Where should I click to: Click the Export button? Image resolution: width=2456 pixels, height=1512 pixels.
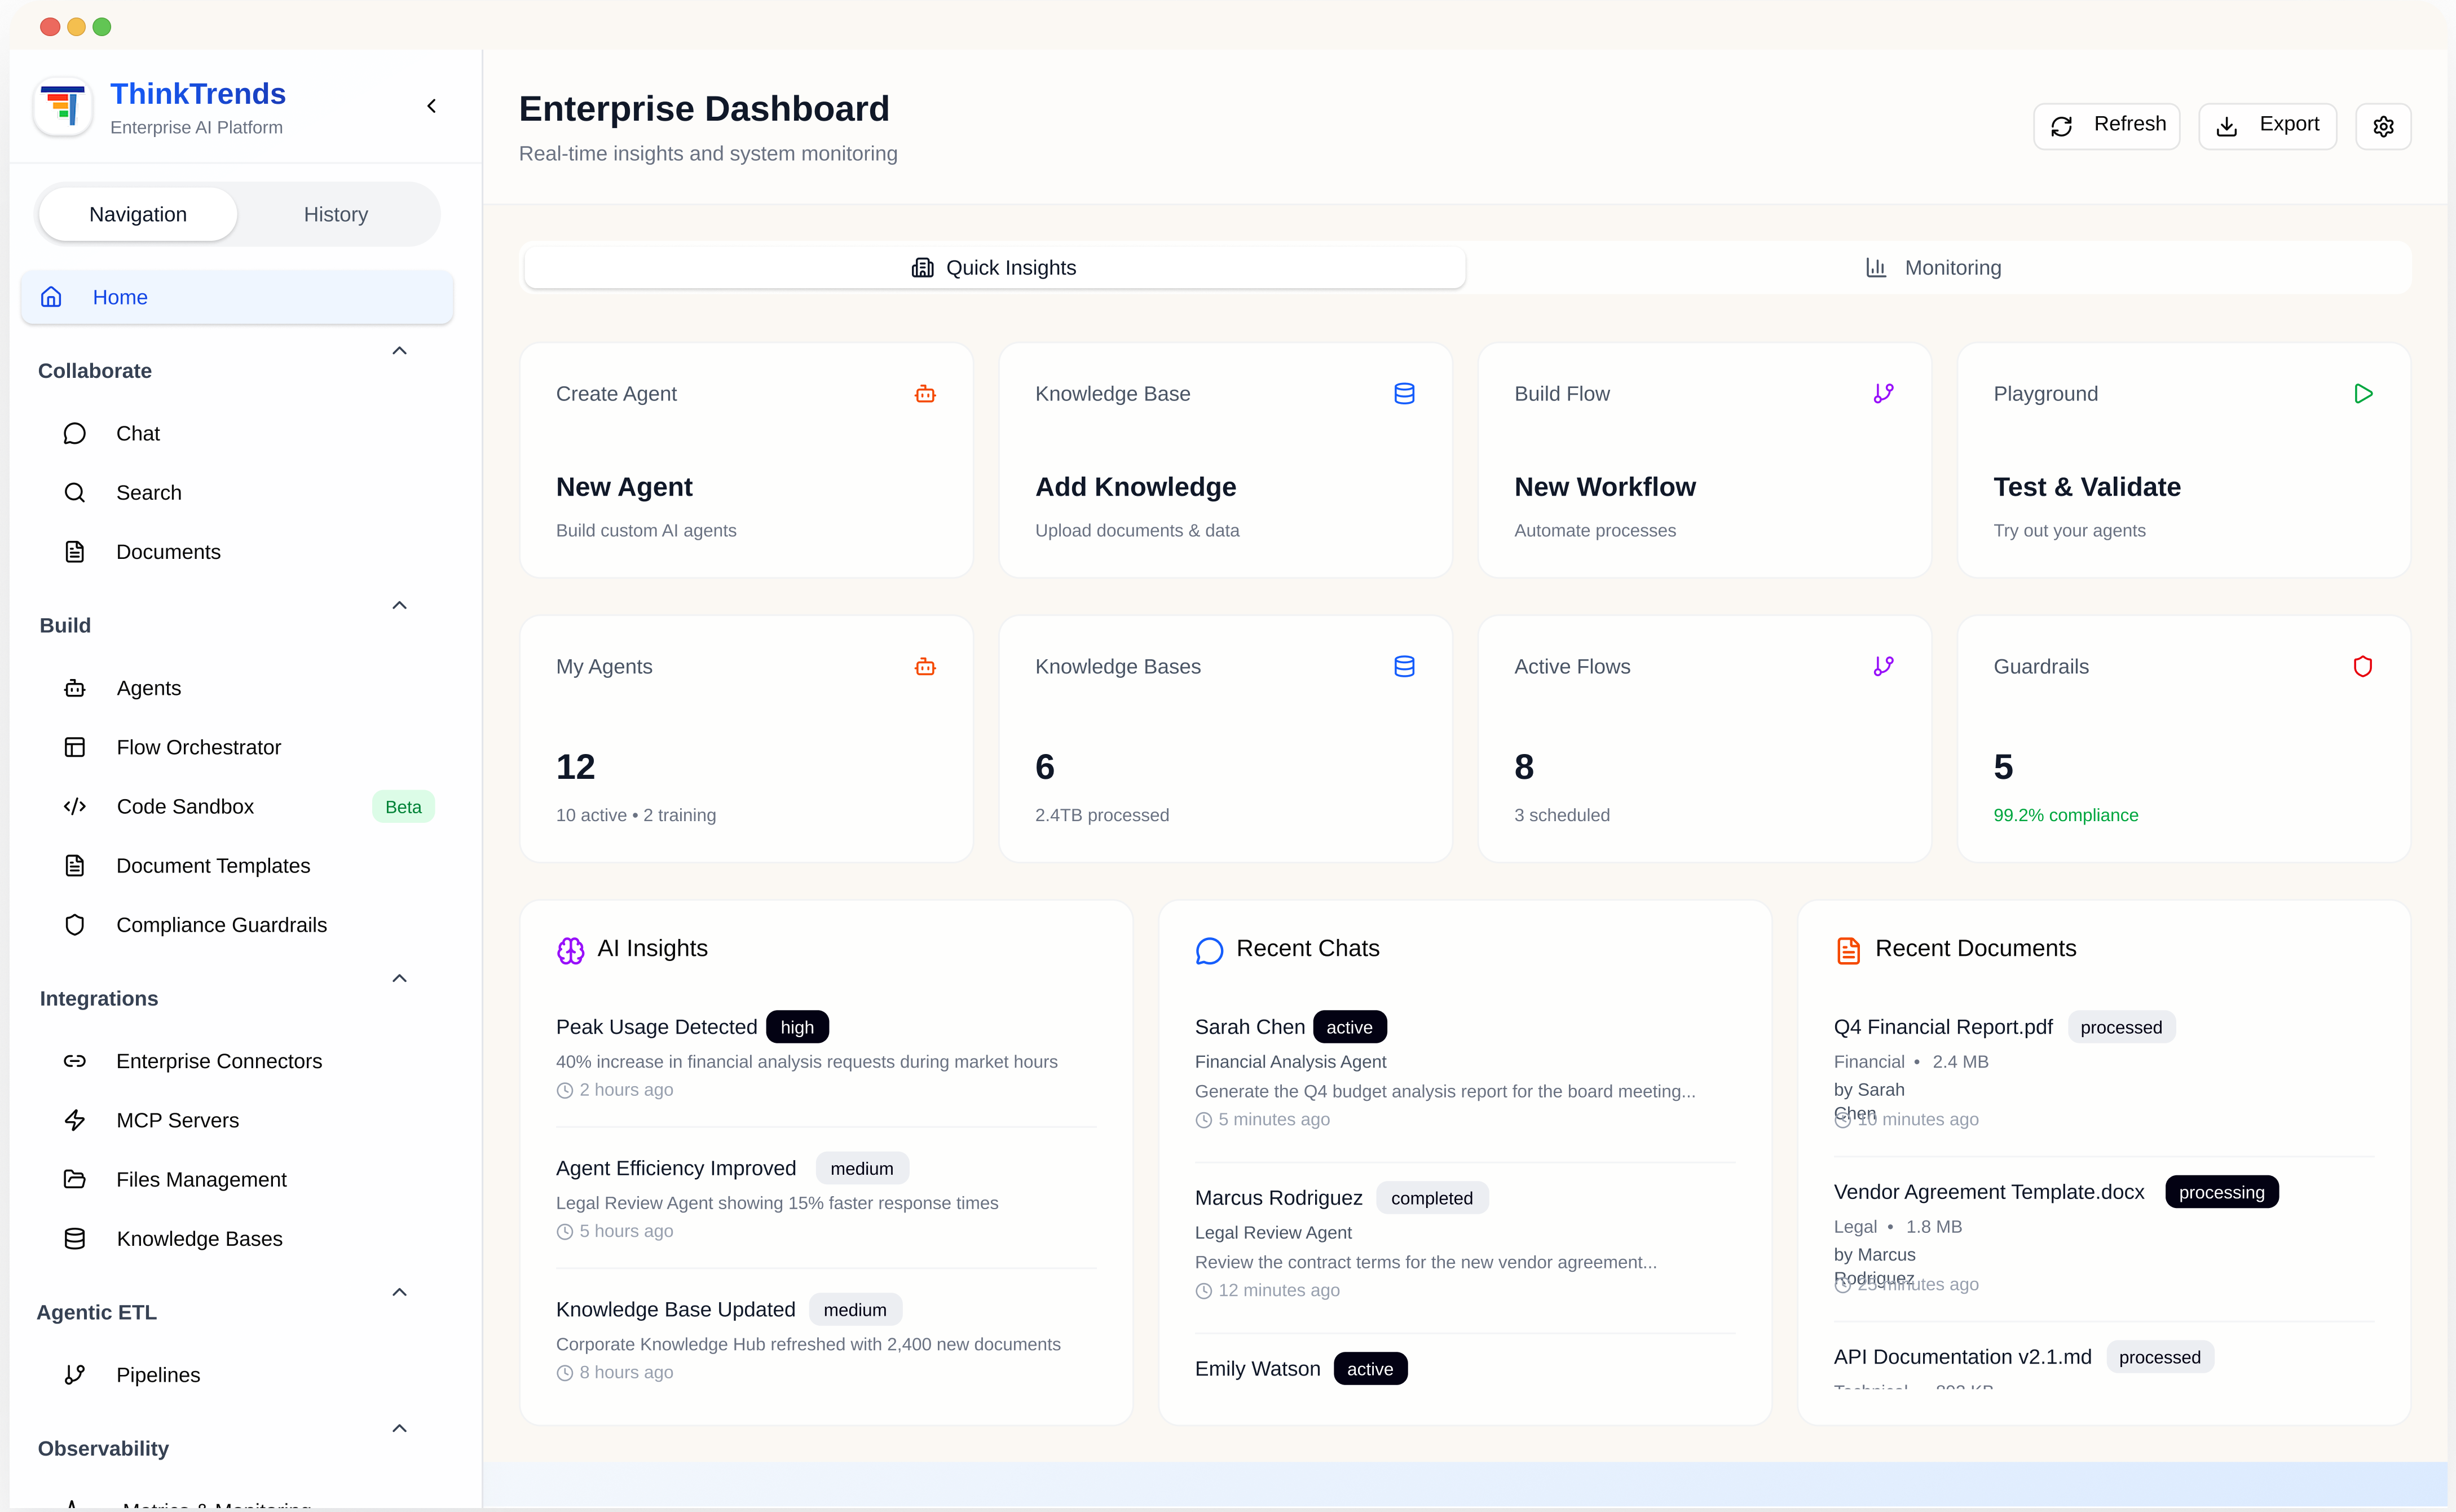point(2267,126)
